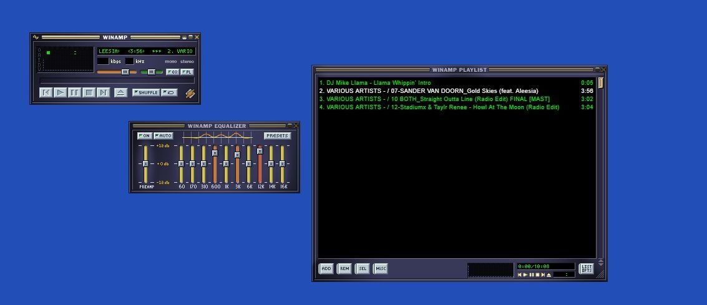Viewport: 707px width, 305px height.
Task: Click the playlist vertical scrollbar handle
Action: tap(600, 83)
